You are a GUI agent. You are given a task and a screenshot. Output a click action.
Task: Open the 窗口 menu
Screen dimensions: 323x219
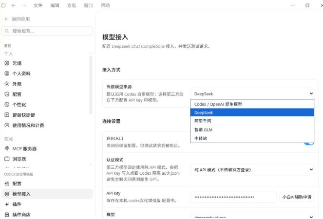click(x=88, y=5)
